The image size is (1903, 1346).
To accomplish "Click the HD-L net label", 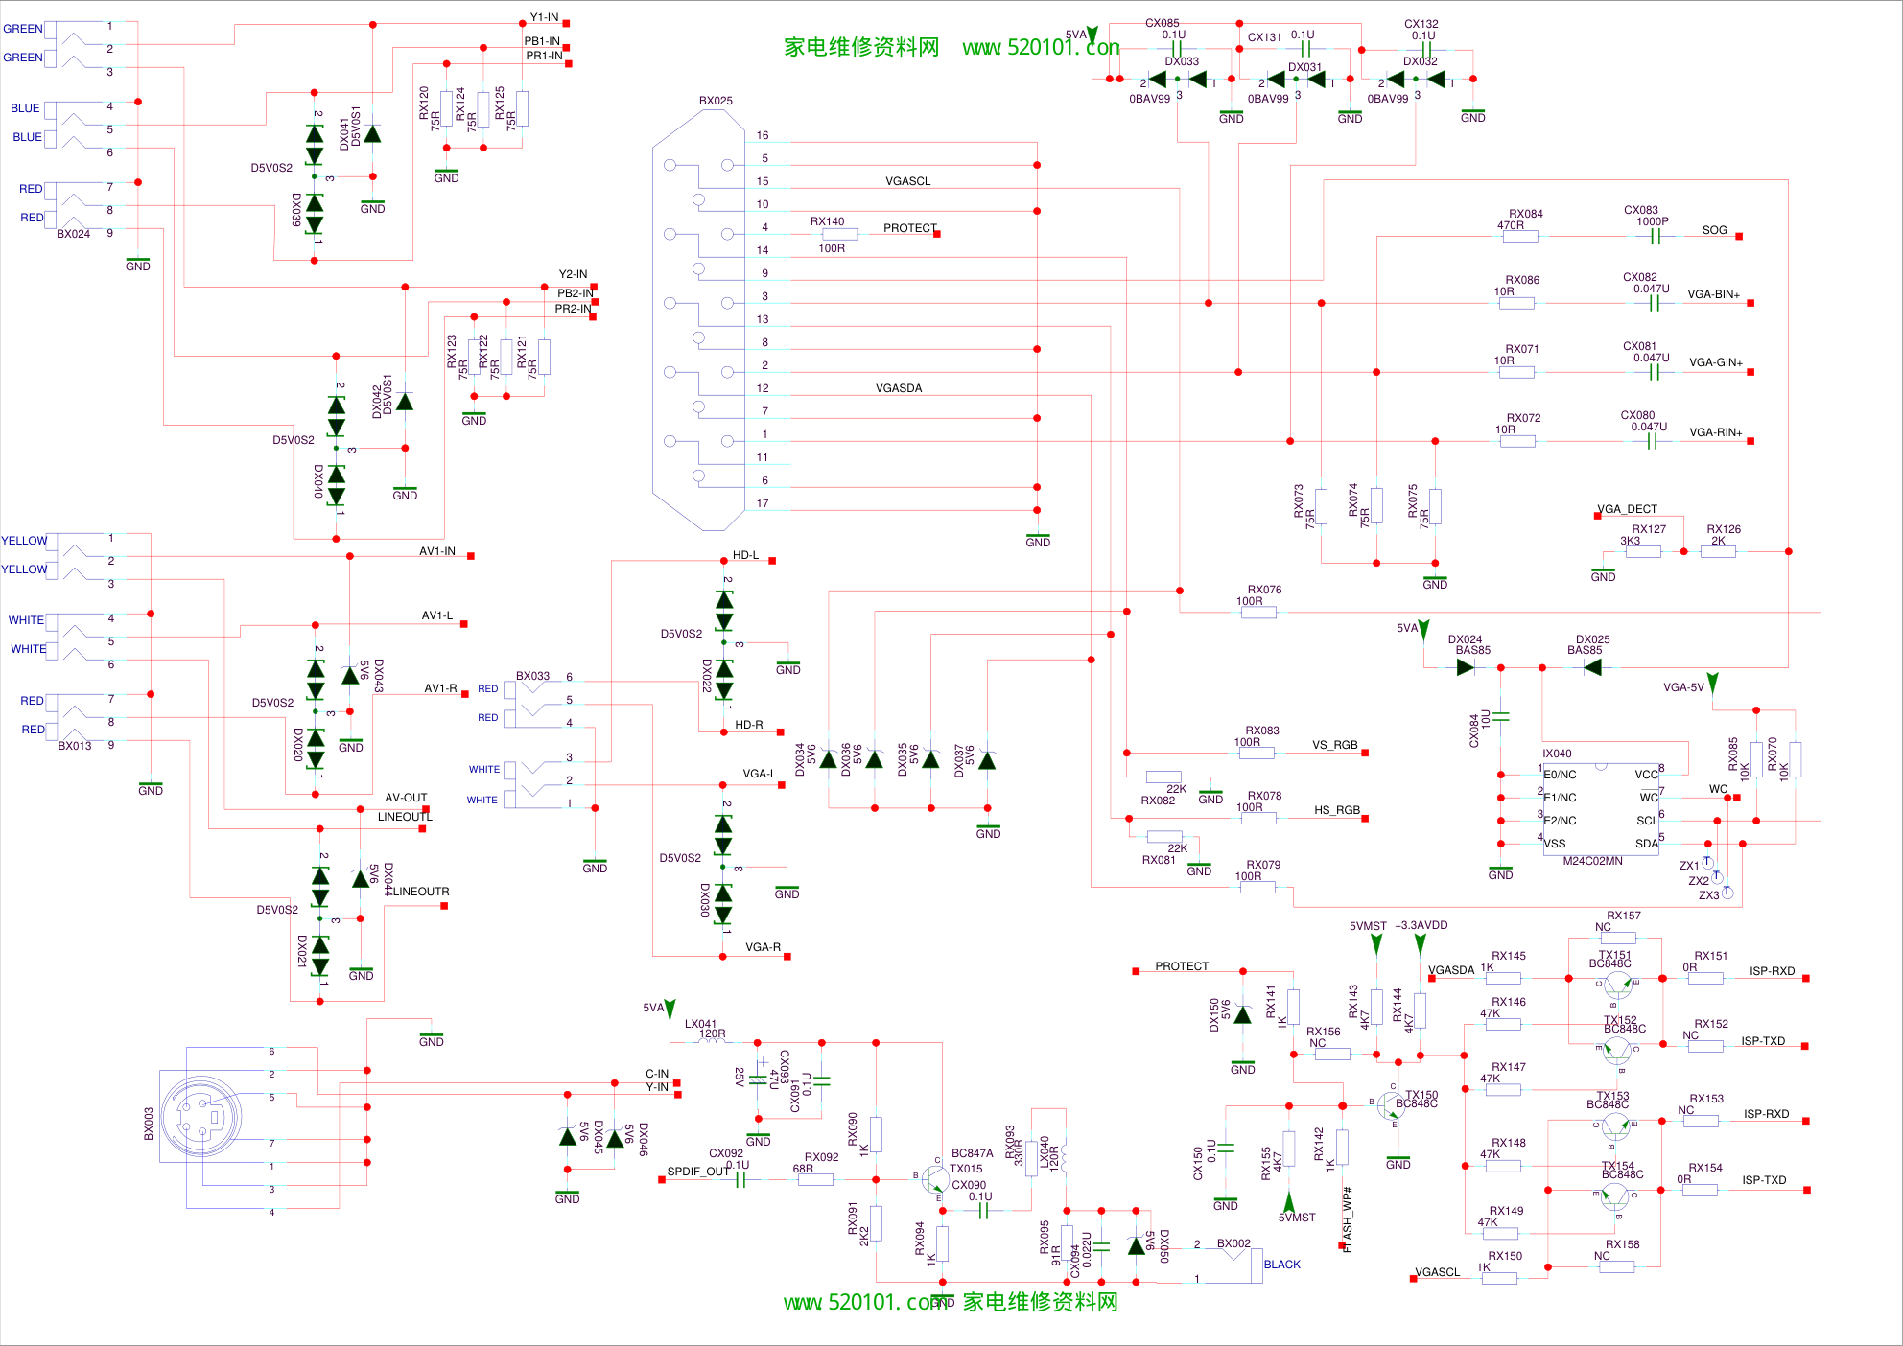I will (745, 555).
